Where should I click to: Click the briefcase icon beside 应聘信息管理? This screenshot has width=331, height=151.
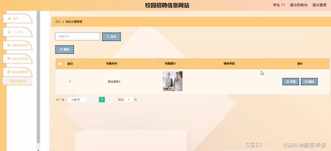pos(8,45)
